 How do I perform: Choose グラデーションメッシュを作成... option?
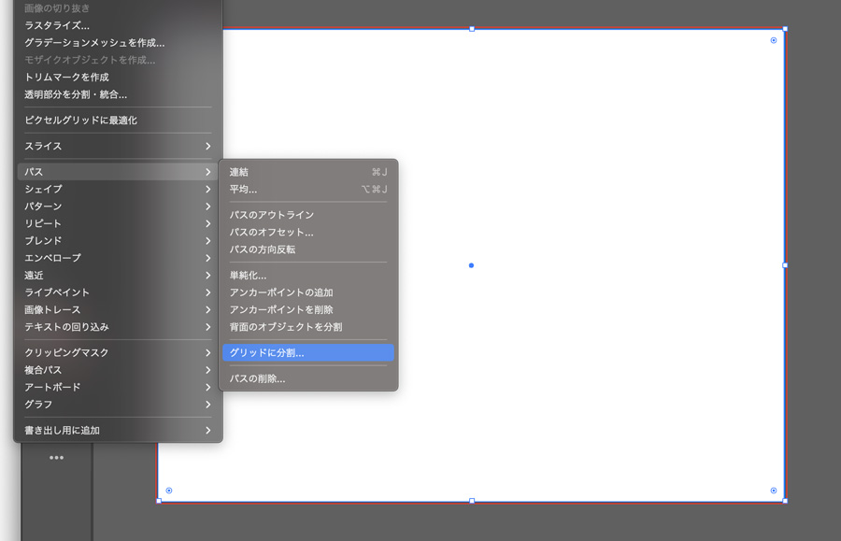click(118, 42)
